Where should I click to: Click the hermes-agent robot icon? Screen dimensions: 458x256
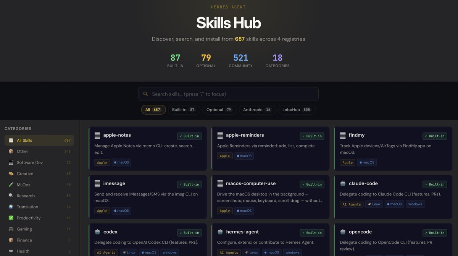[220, 232]
